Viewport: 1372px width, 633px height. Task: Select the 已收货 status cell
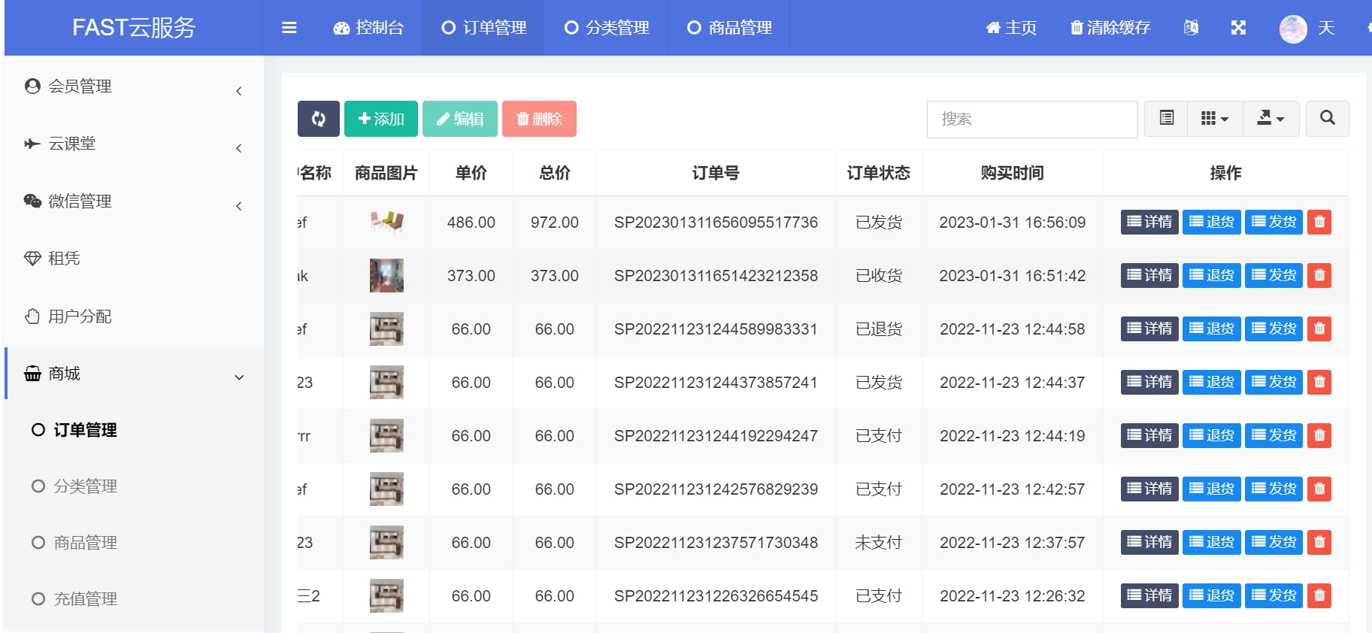point(878,276)
